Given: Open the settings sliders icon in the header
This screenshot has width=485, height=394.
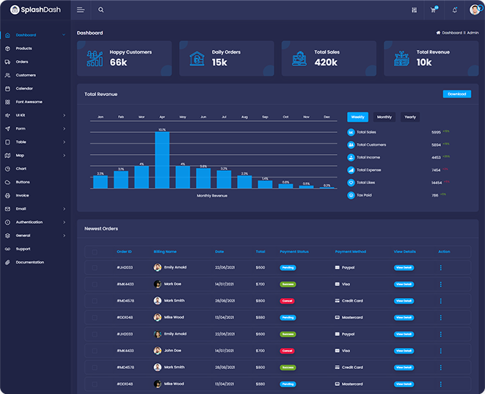Looking at the screenshot, I should tap(414, 10).
